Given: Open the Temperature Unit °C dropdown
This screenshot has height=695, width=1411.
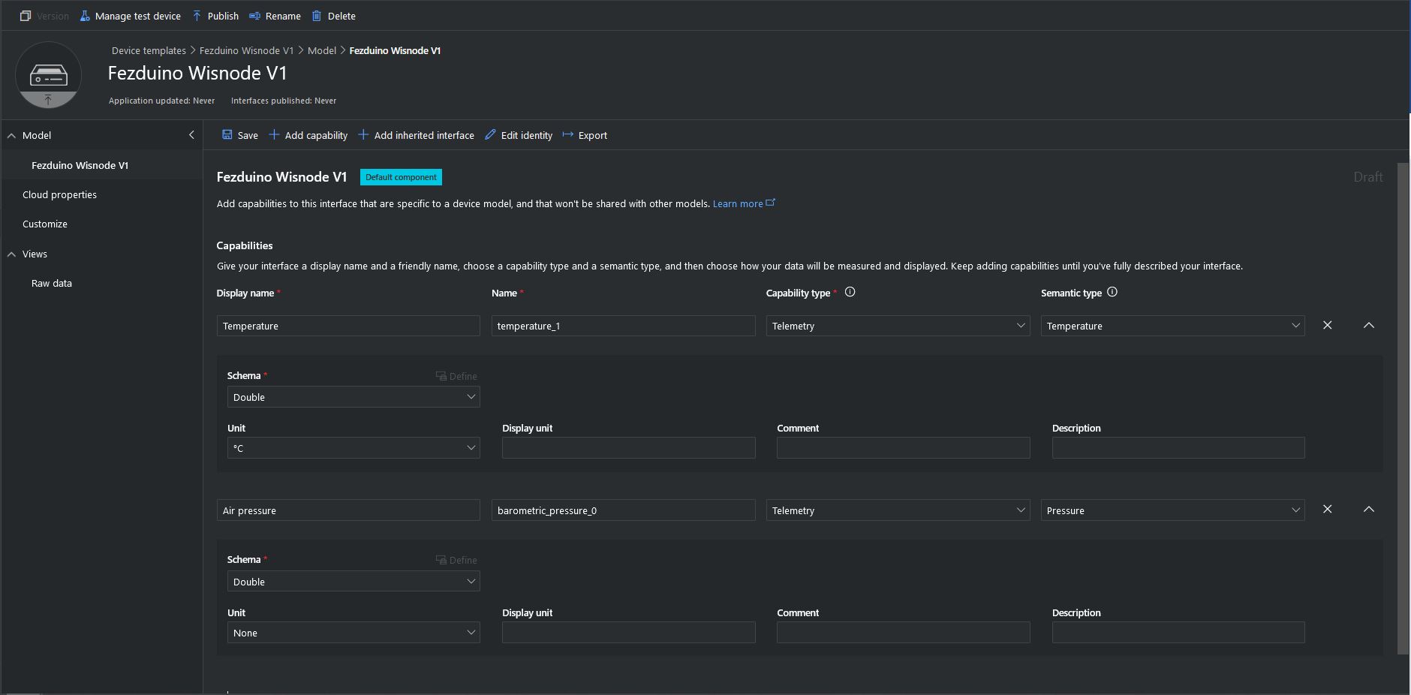Looking at the screenshot, I should [x=354, y=448].
